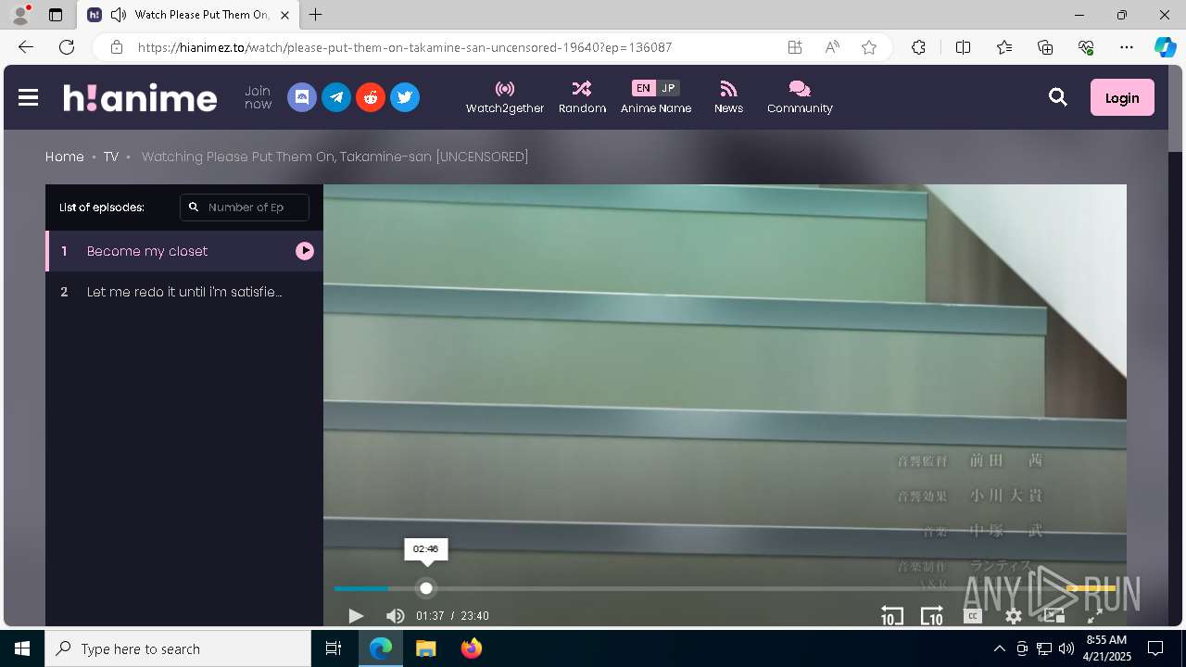Open the apps available icon in address bar
The image size is (1186, 667).
(x=795, y=47)
